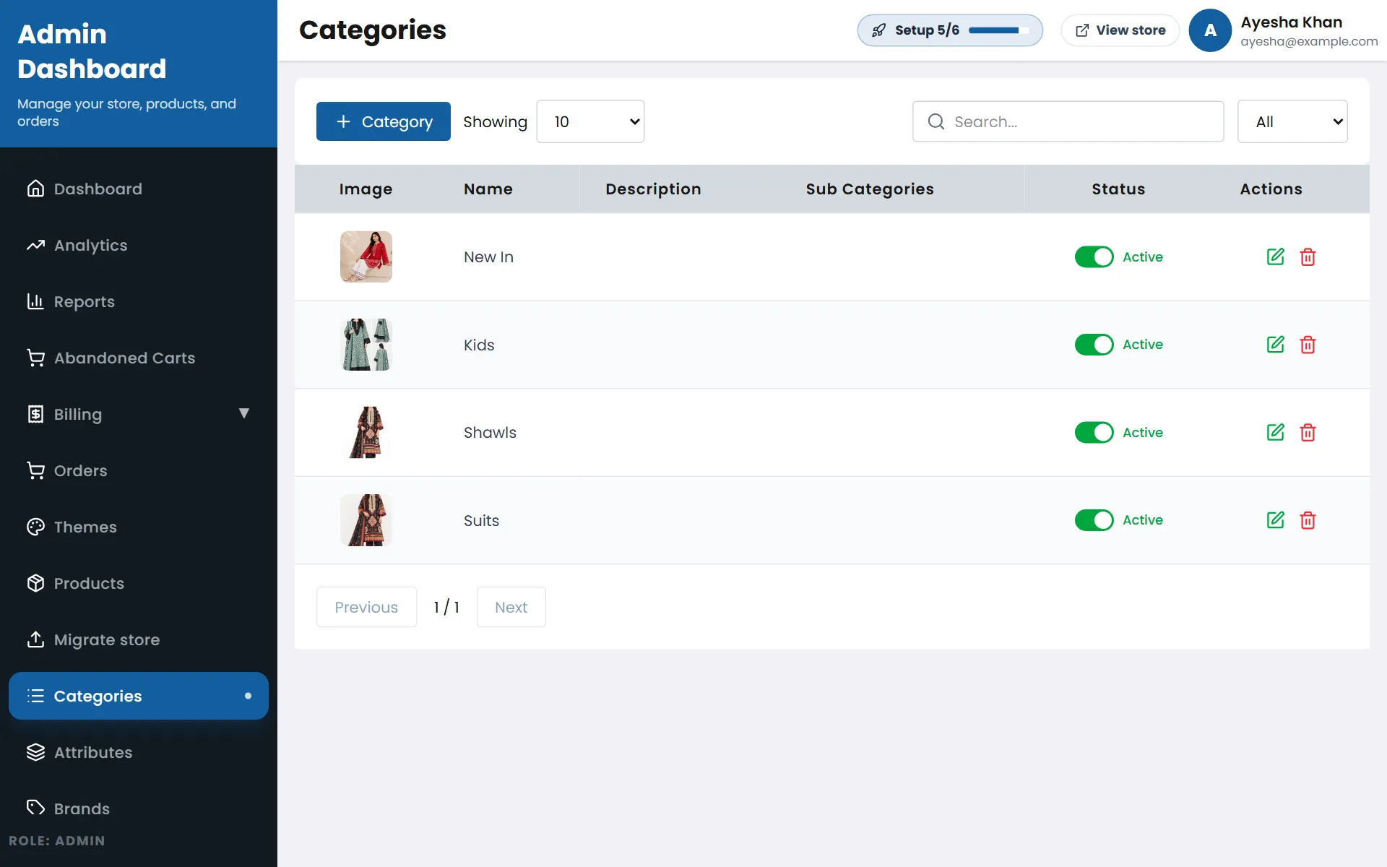Viewport: 1387px width, 867px height.
Task: Open the Attributes section
Action: tap(139, 752)
